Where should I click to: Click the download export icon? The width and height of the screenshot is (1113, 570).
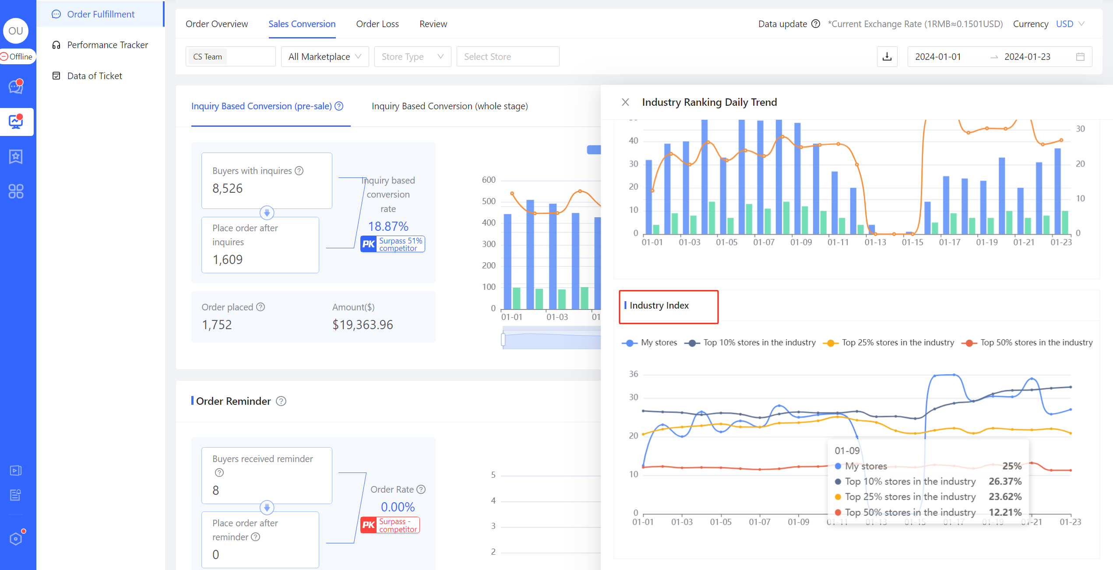pos(887,57)
